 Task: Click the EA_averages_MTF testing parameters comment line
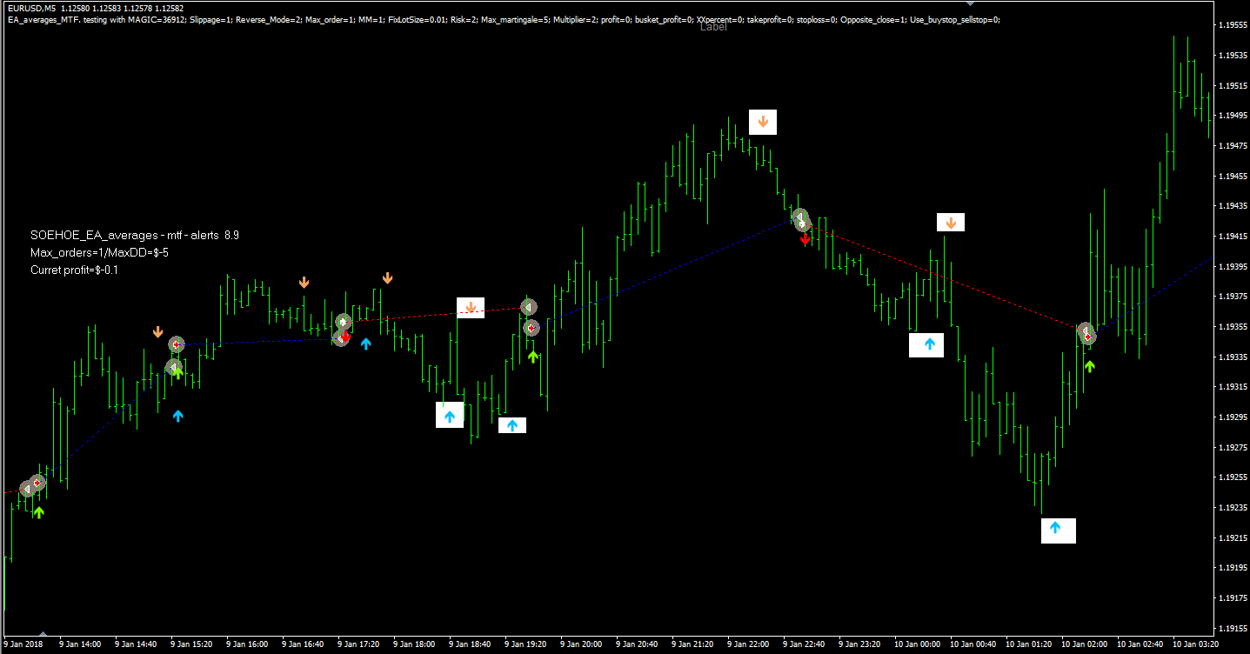(502, 18)
